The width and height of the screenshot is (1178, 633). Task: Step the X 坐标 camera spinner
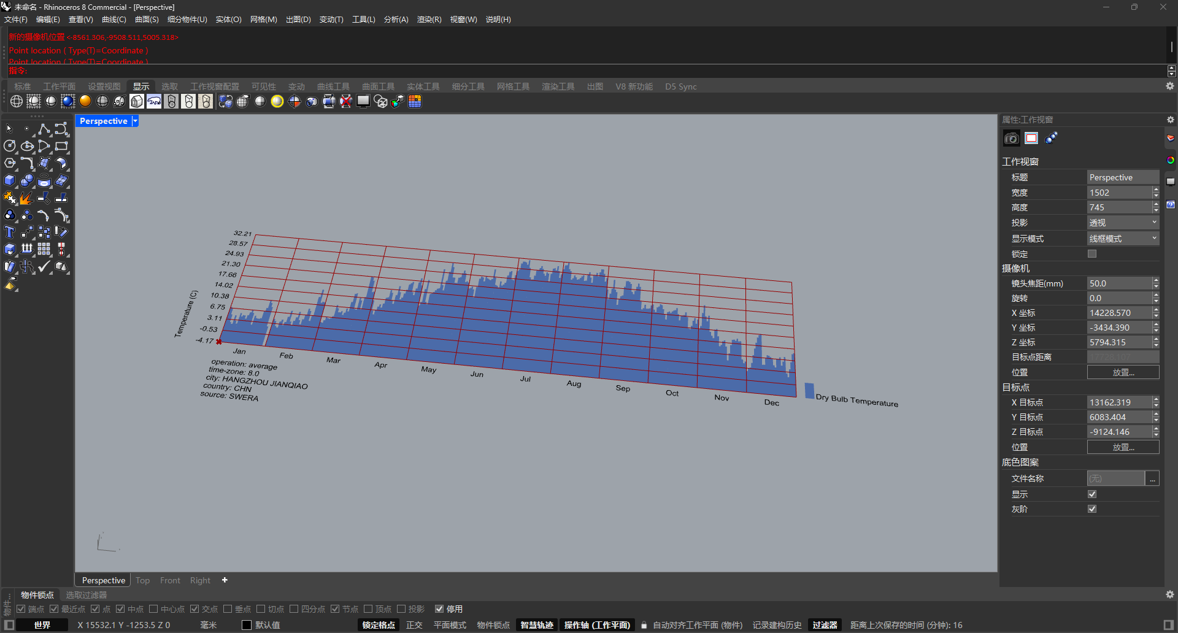coord(1156,313)
